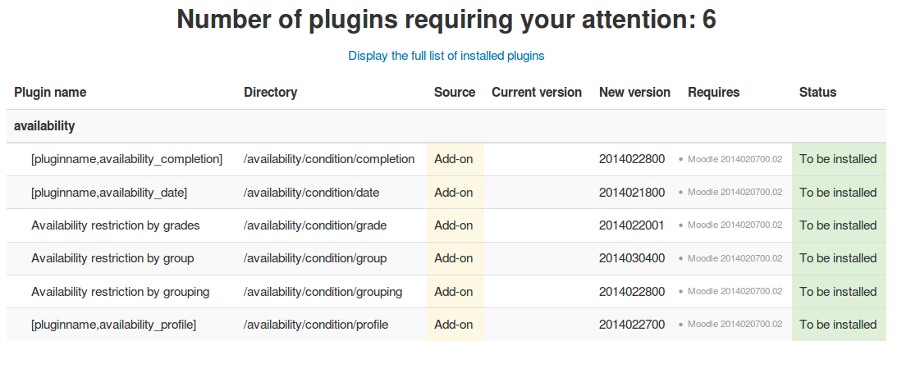Select the availability group heading row
Screen dimensions: 897x373
(446, 126)
